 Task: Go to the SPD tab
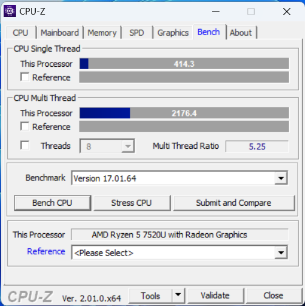(136, 33)
